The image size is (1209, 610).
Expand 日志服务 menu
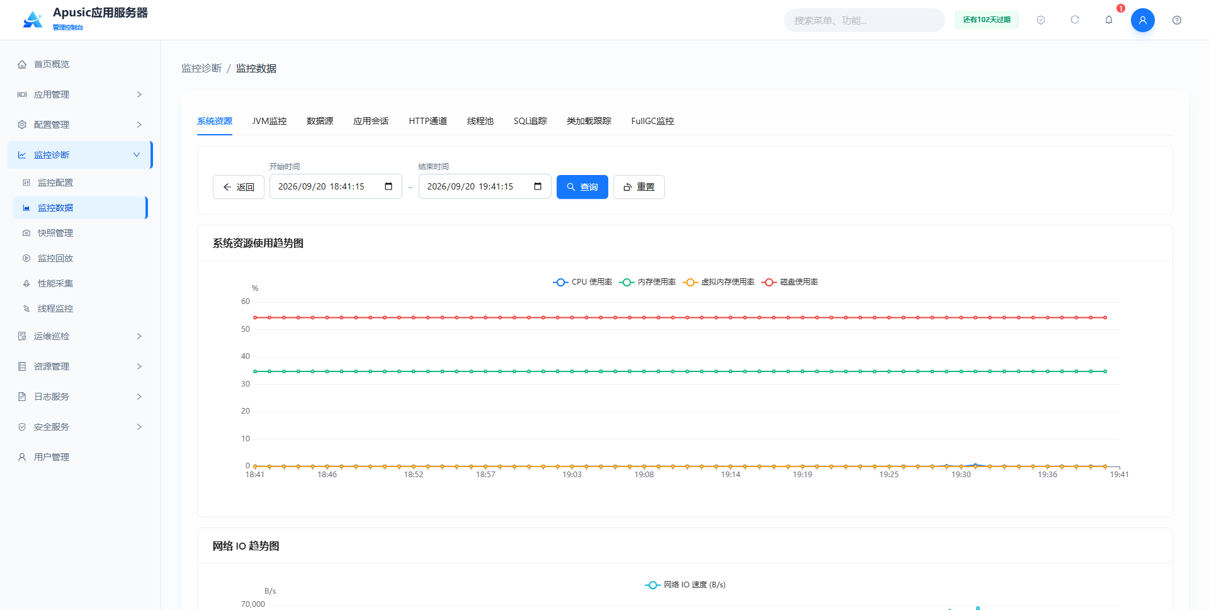click(80, 397)
